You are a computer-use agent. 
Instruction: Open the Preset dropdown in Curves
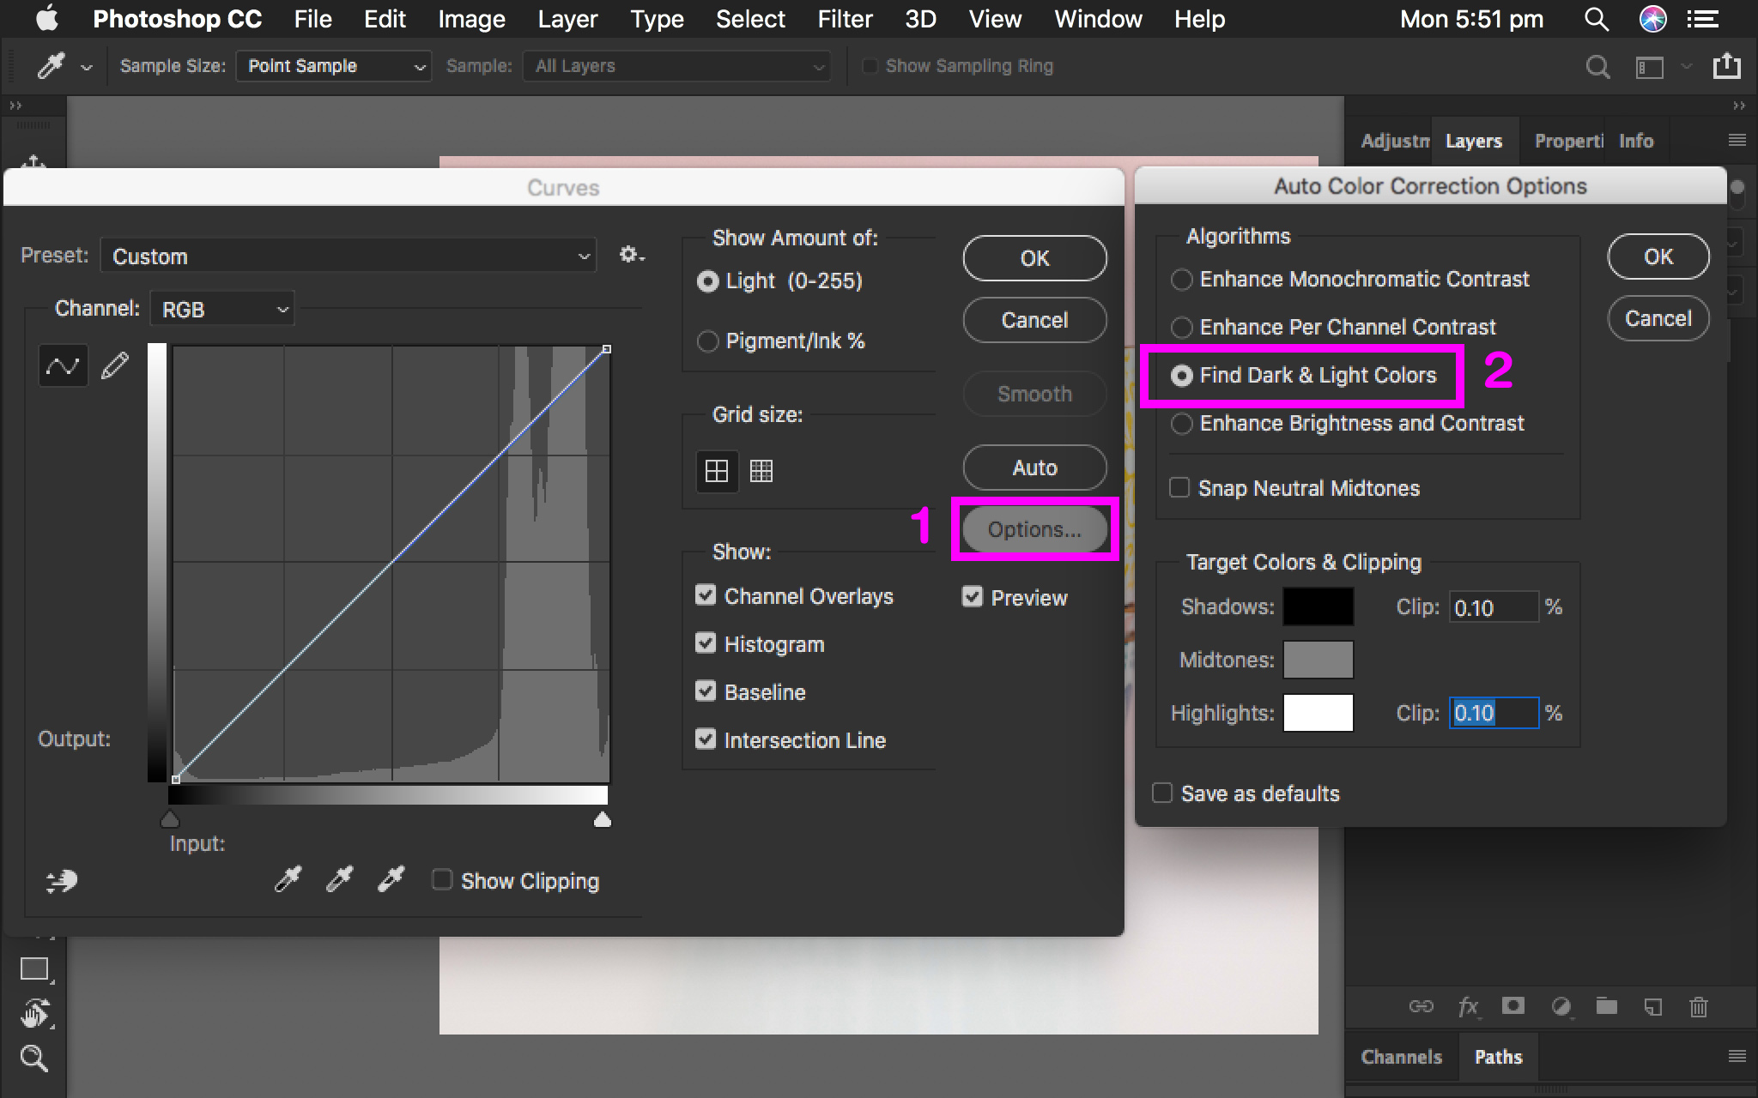coord(347,255)
